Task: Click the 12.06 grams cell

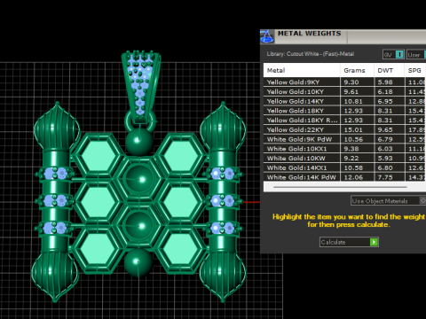Action: click(x=357, y=177)
